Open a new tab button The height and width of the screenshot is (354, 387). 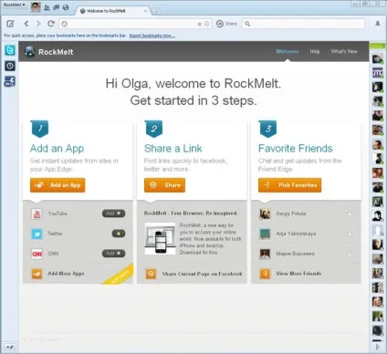coord(156,11)
